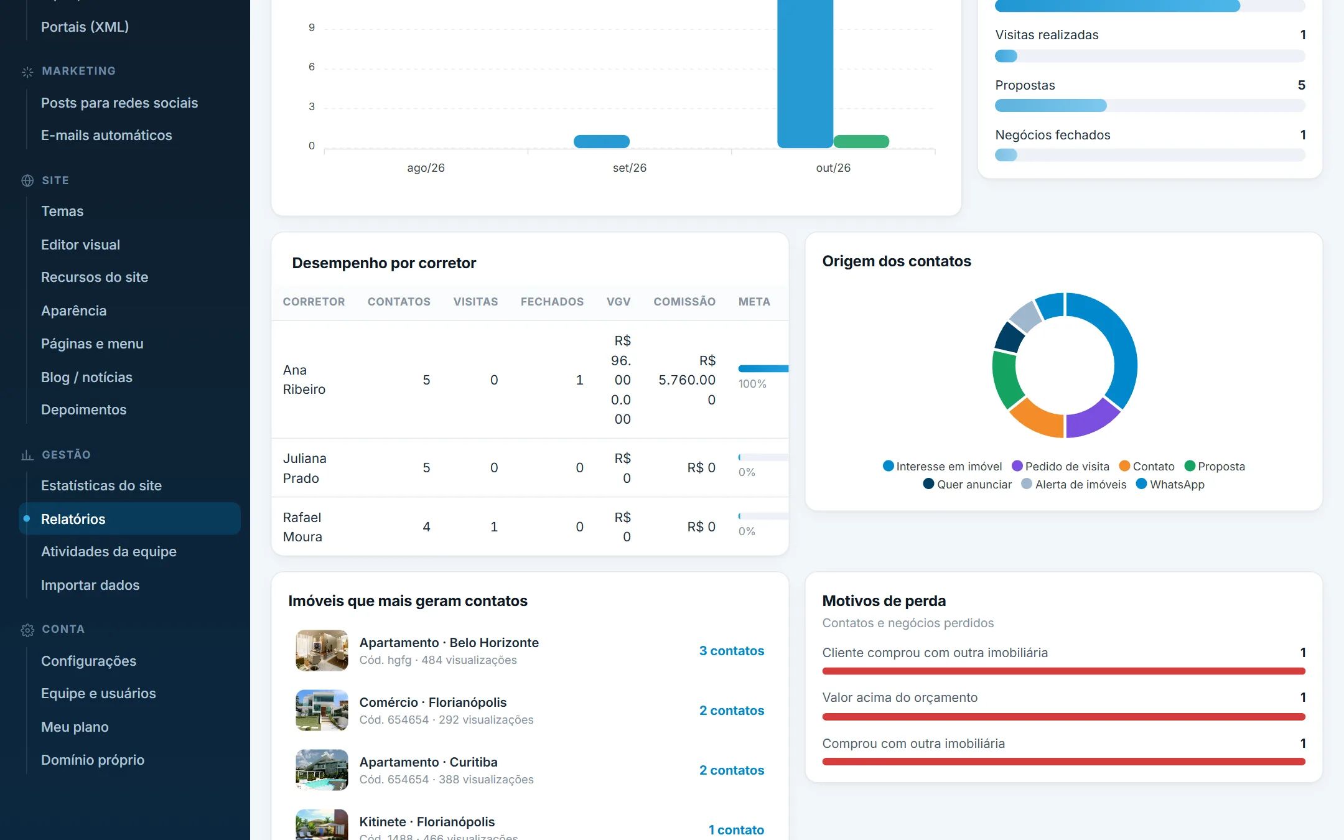Open Editor visual

tap(80, 245)
